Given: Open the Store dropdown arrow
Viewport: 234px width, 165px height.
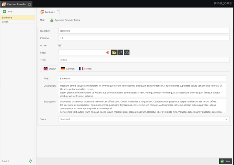Looking at the screenshot, I should 226,119.
